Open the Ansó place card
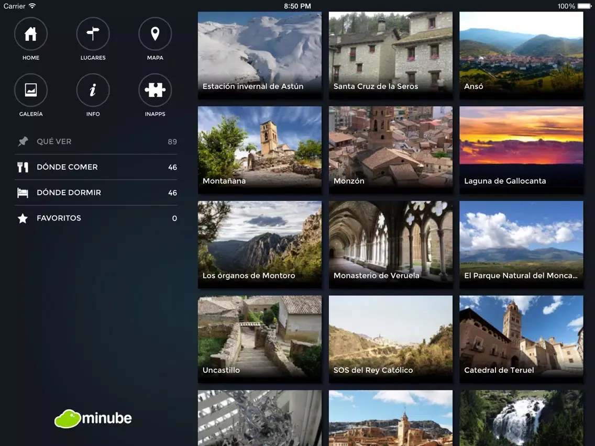Image resolution: width=595 pixels, height=446 pixels. (x=521, y=55)
